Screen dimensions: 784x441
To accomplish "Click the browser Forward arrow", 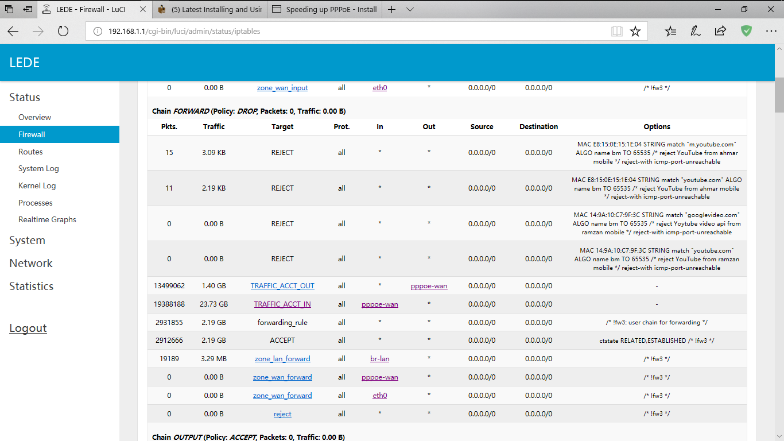I will pos(38,31).
